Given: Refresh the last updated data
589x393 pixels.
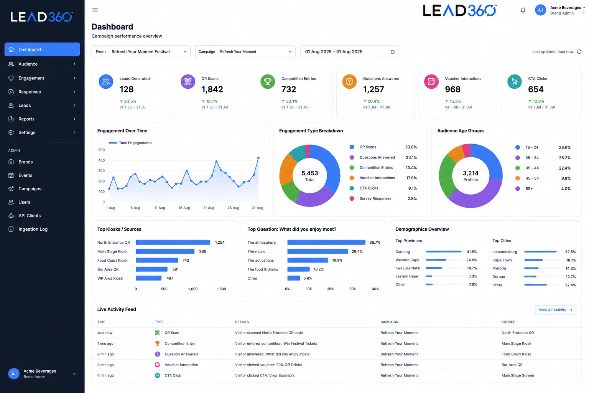Looking at the screenshot, I should tap(579, 52).
